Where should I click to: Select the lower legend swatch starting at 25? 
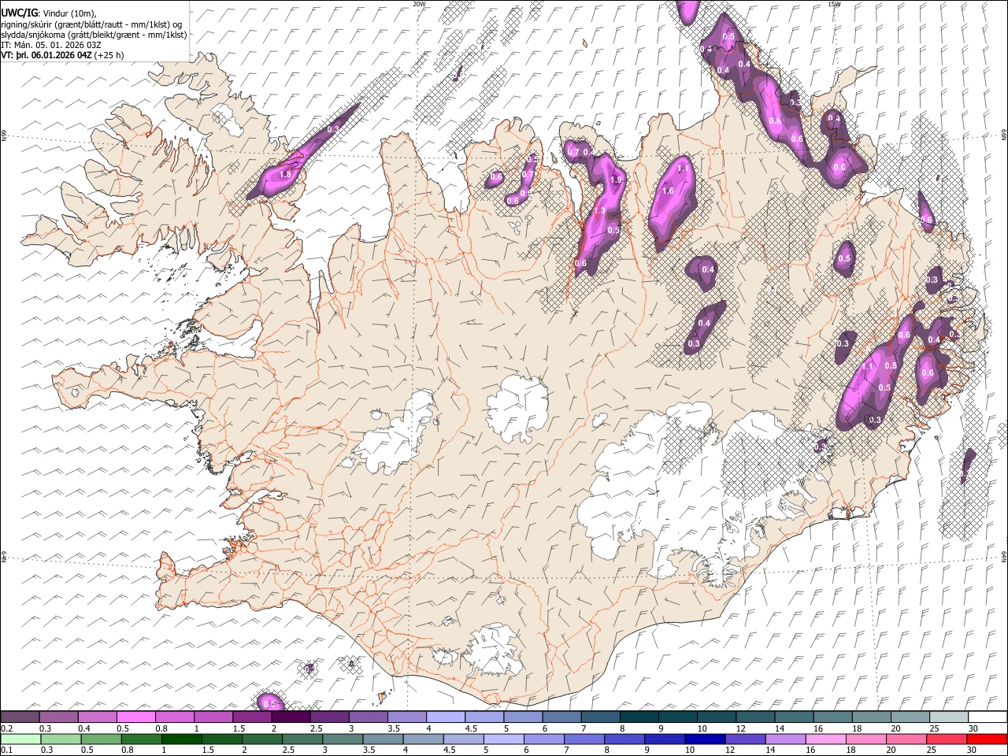click(946, 739)
